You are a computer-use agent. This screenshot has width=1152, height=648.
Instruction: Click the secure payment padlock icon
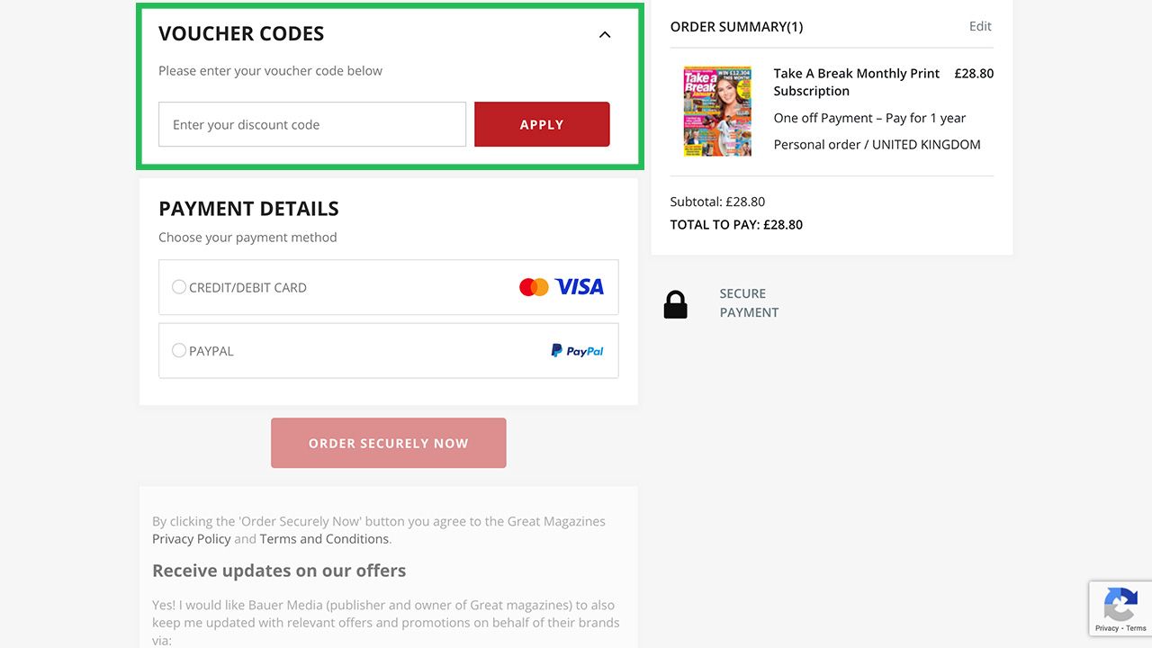tap(675, 304)
